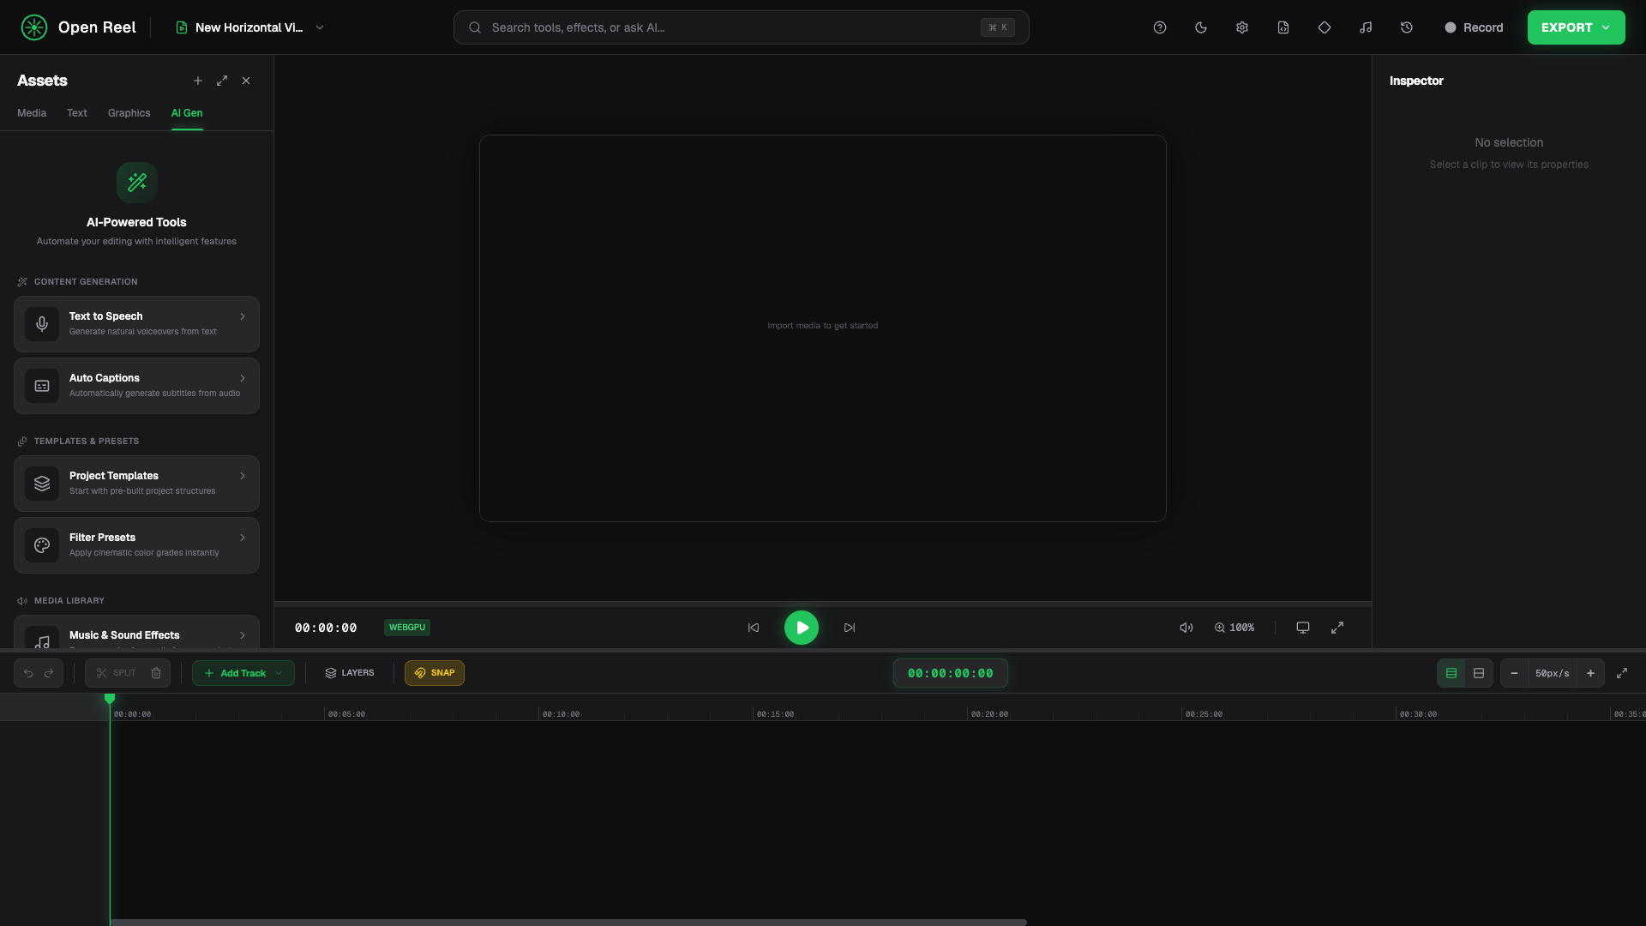The image size is (1646, 926).
Task: Open the Add Track dropdown
Action: (x=243, y=673)
